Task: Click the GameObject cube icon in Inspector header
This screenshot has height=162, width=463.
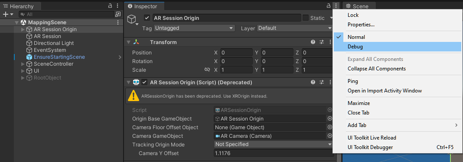Action: [x=131, y=19]
